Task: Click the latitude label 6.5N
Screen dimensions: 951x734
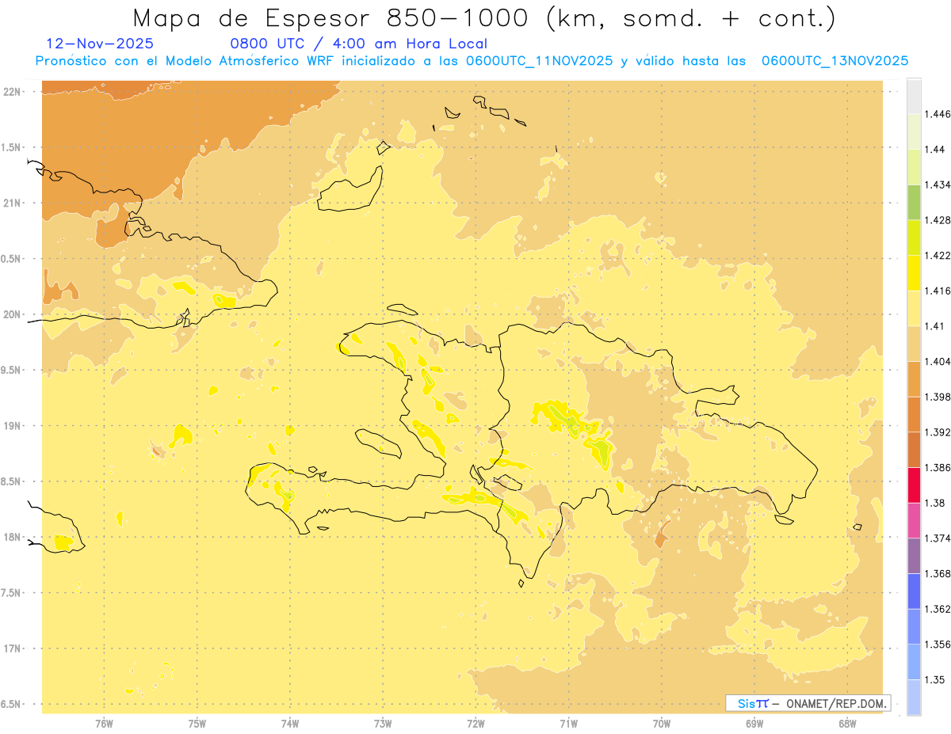Action: pos(12,705)
